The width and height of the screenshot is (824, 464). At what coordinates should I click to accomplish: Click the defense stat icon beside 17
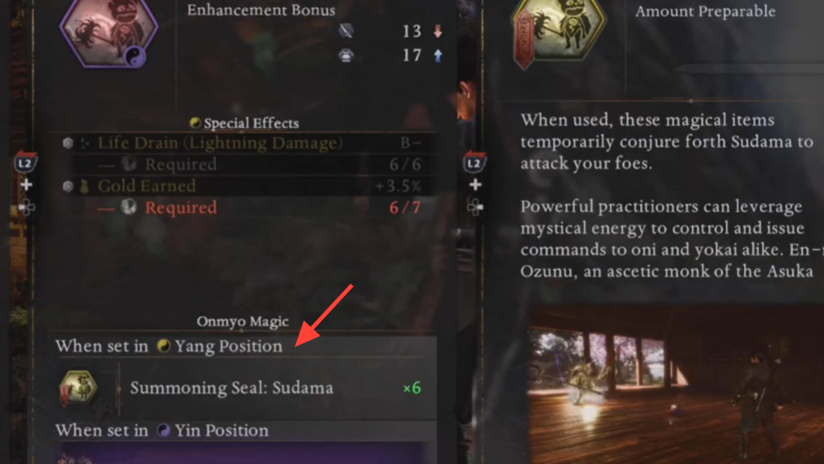(x=346, y=55)
